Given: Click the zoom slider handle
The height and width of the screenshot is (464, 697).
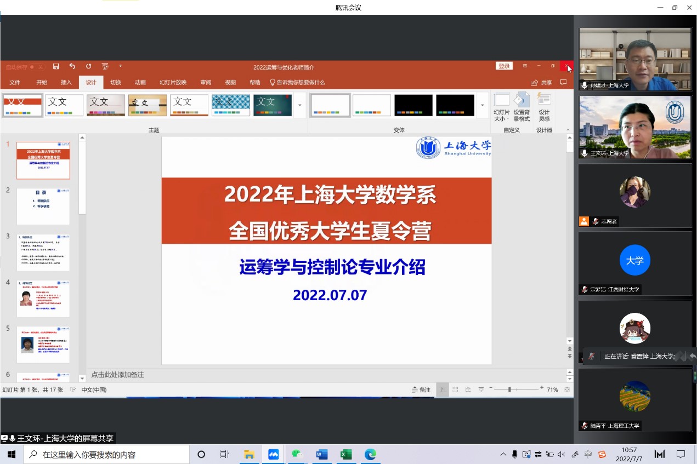Looking at the screenshot, I should [x=509, y=389].
